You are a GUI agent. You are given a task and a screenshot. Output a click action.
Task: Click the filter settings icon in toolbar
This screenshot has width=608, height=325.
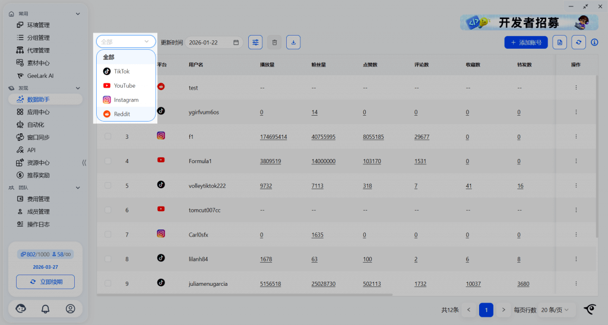255,42
